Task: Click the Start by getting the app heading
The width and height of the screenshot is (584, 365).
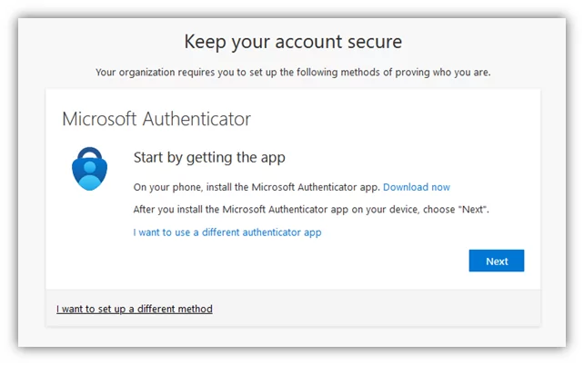Action: tap(209, 158)
